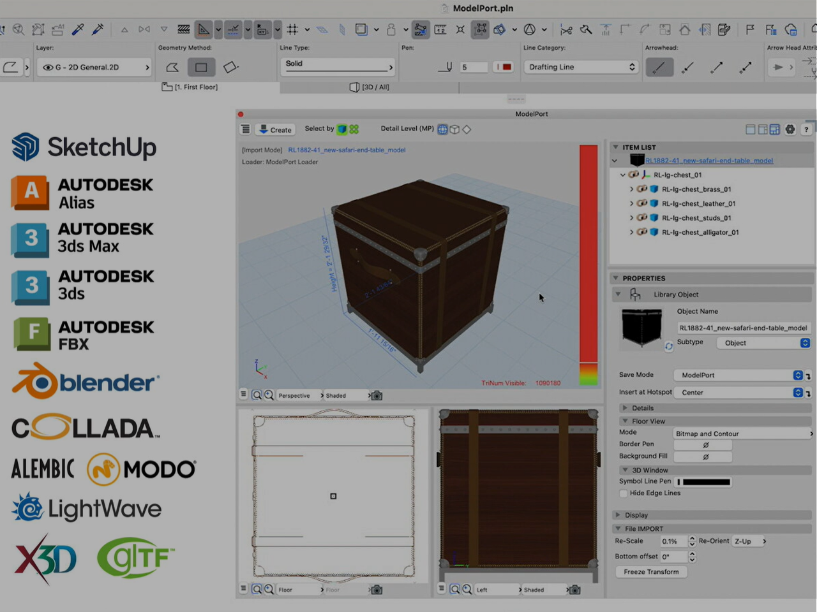
Task: Choose the wireframe cube detail level icon
Action: point(454,129)
